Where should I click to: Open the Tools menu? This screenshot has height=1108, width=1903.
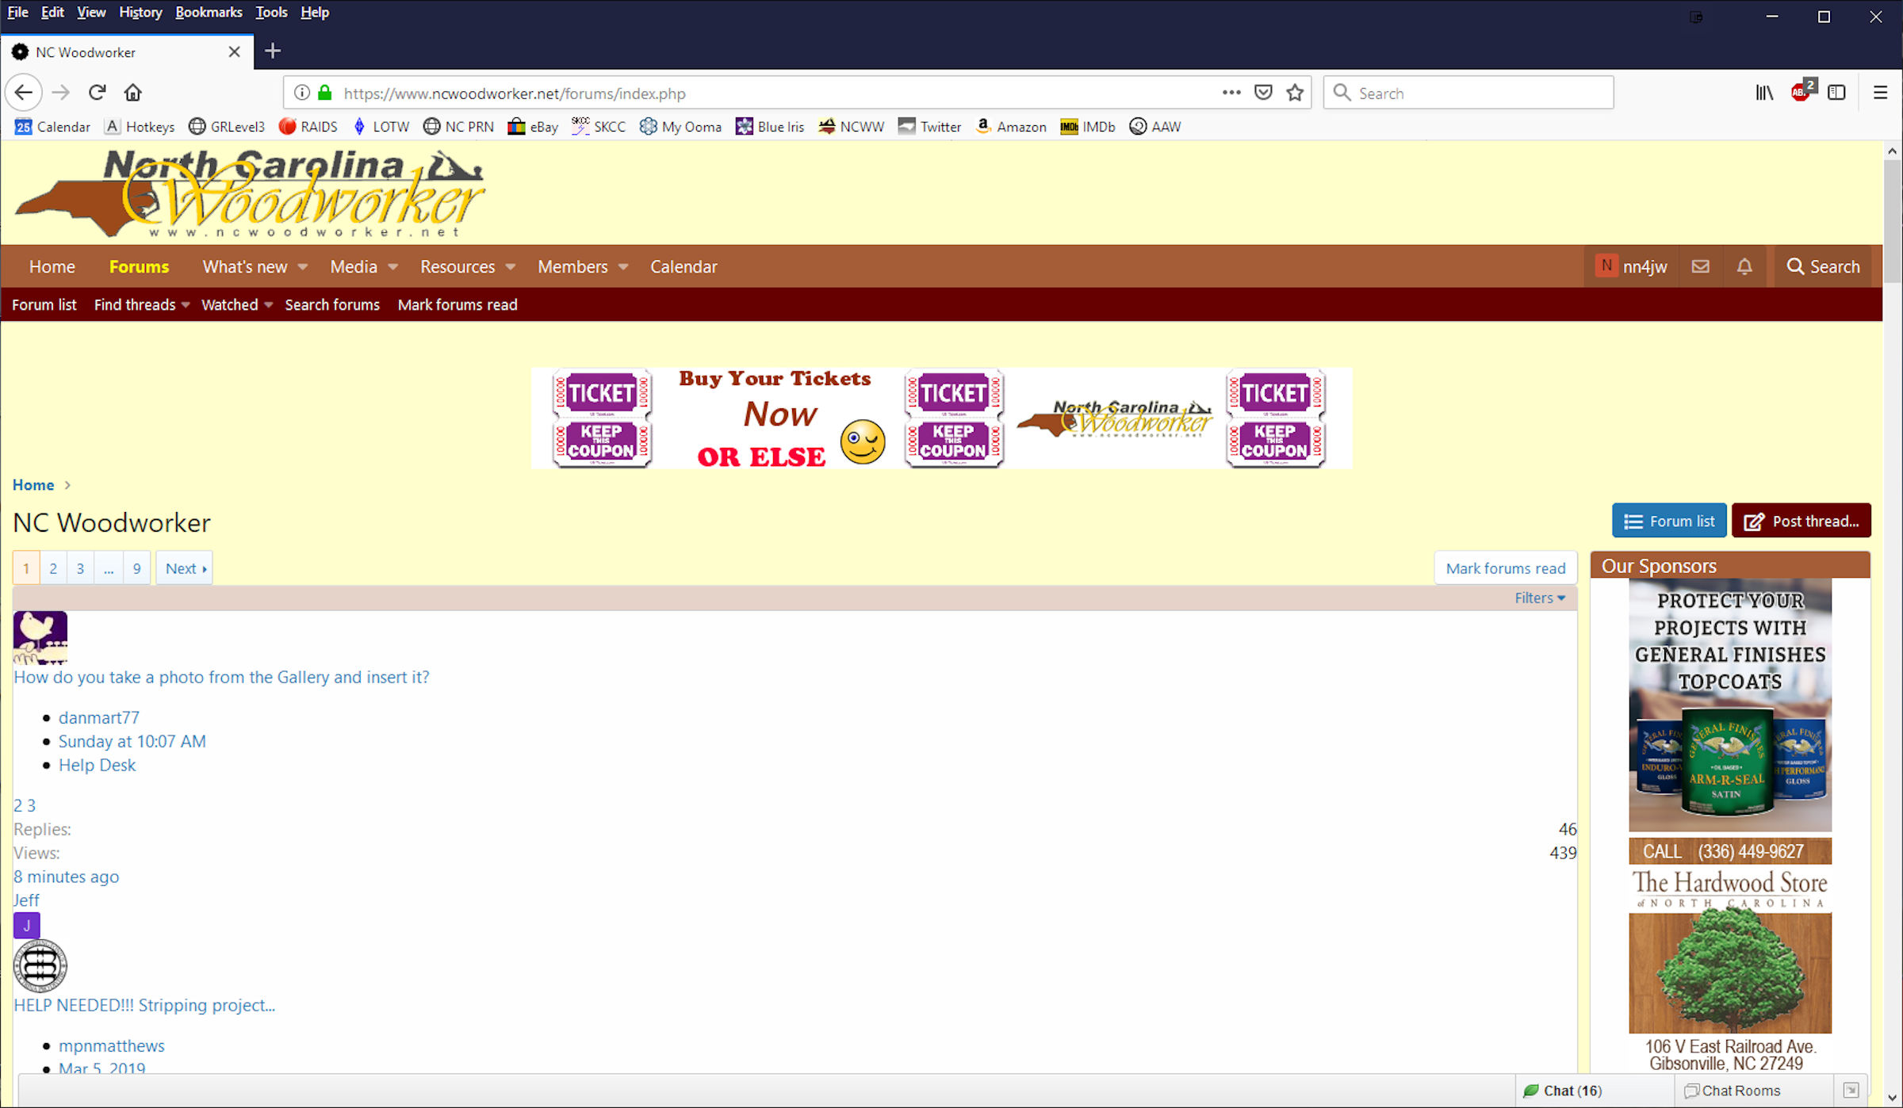(271, 12)
